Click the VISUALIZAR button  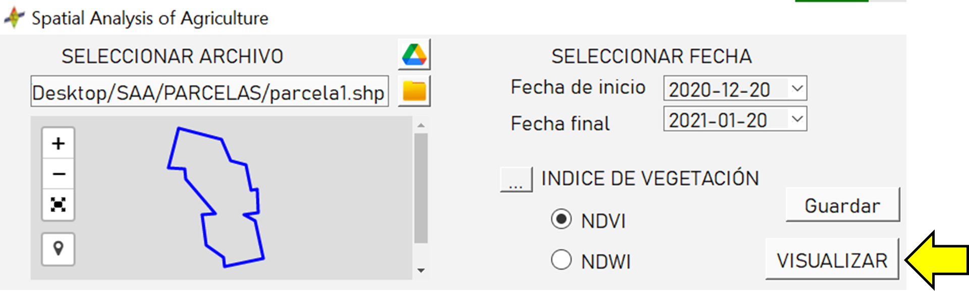tap(832, 259)
